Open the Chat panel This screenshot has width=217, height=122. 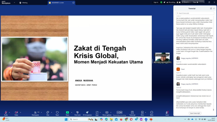point(48,113)
